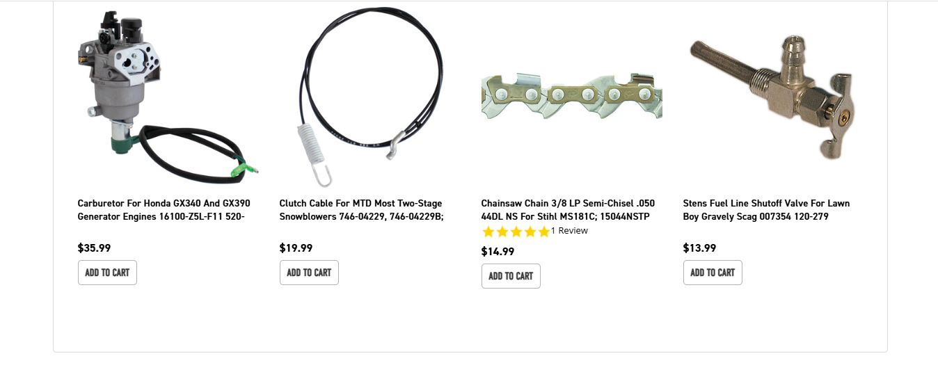This screenshot has height=372, width=938.
Task: Click the first star of the chainsaw chain rating
Action: [x=488, y=232]
